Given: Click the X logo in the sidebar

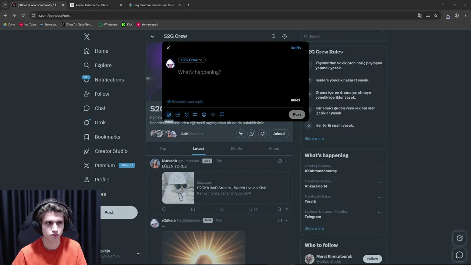Looking at the screenshot, I should click(86, 36).
